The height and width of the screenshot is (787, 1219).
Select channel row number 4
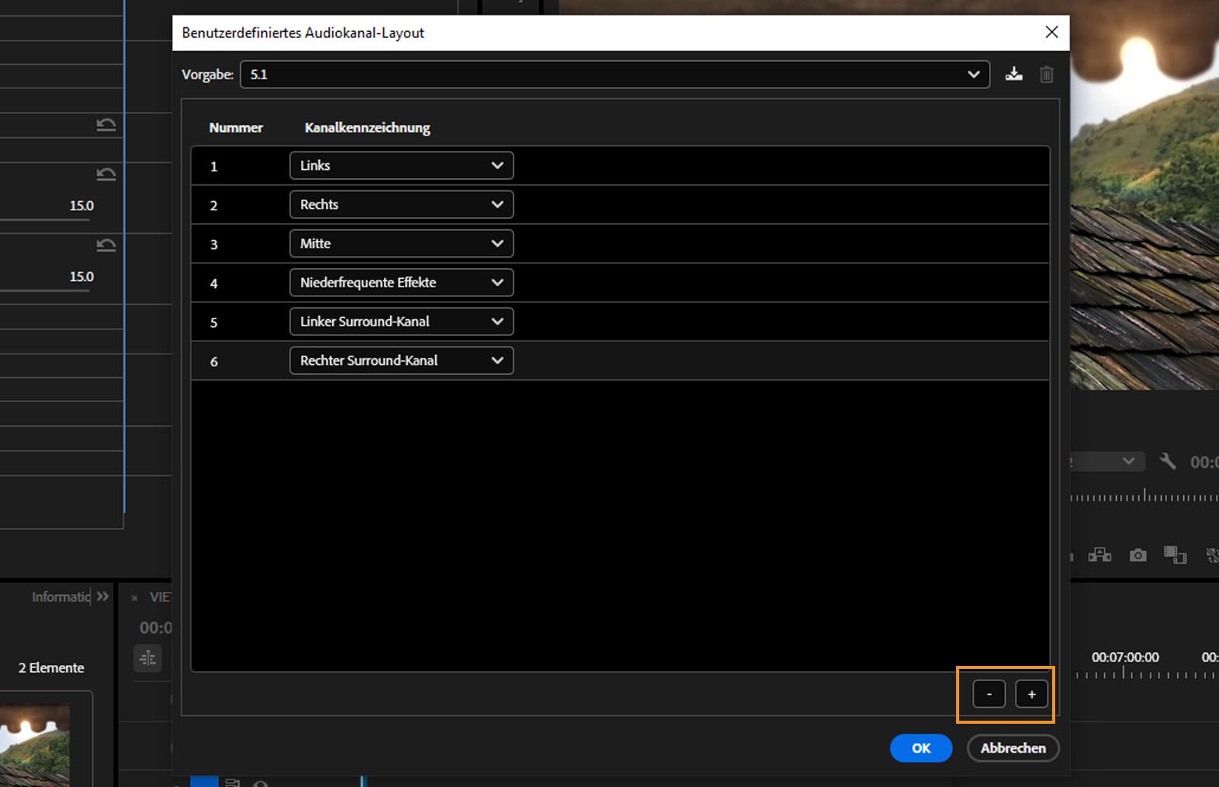point(620,283)
